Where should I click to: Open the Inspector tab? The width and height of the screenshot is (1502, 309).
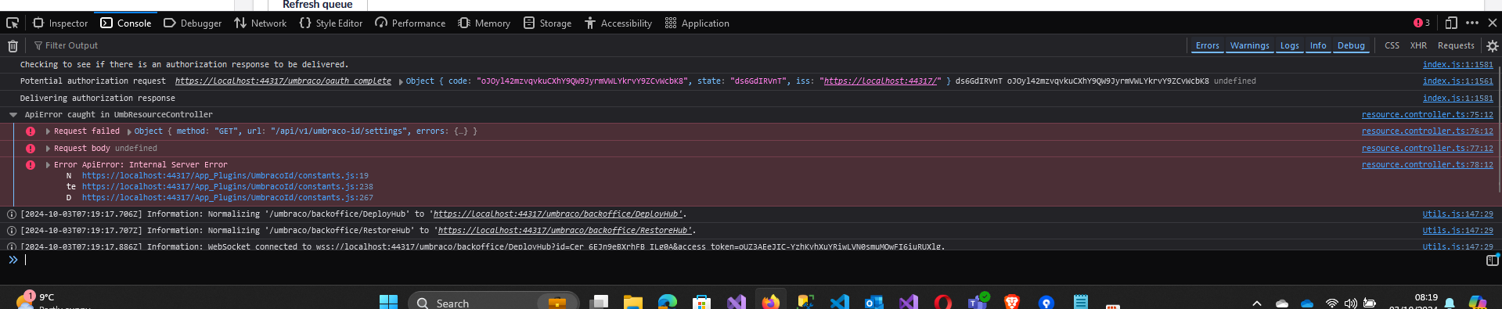tap(60, 23)
